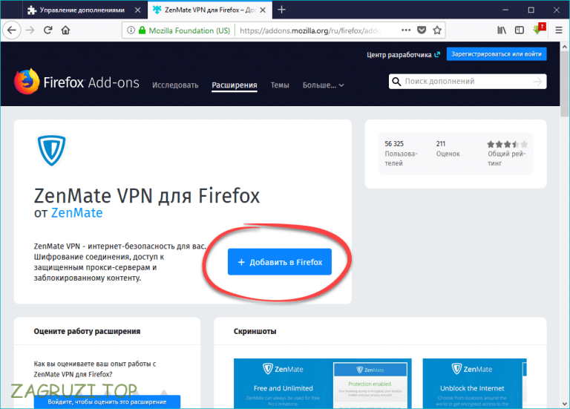Toggle the sidebar view icon
This screenshot has height=409, width=570.
coord(520,30)
